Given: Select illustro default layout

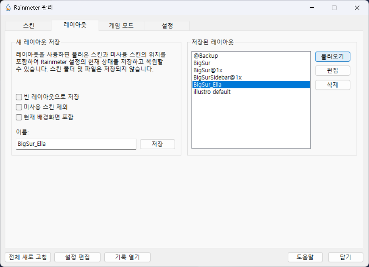Looking at the screenshot, I should (251, 92).
